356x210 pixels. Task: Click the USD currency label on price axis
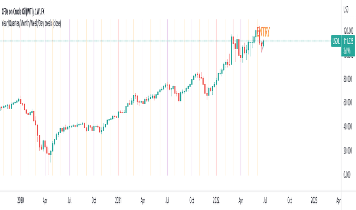346,9
